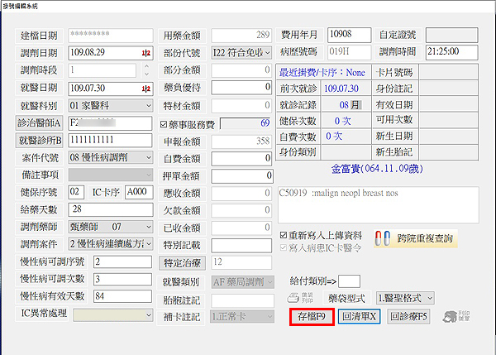Open the 就醫科別 dropdown showing 01 家醫科
Viewport: 496px width, 355px height.
pyautogui.click(x=148, y=106)
